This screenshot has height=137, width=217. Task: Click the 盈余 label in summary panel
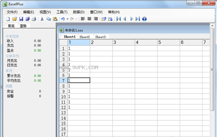[x=10, y=50]
